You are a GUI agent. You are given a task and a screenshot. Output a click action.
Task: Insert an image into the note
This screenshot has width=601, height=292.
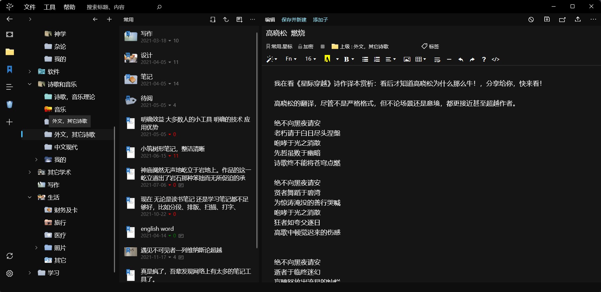(407, 59)
